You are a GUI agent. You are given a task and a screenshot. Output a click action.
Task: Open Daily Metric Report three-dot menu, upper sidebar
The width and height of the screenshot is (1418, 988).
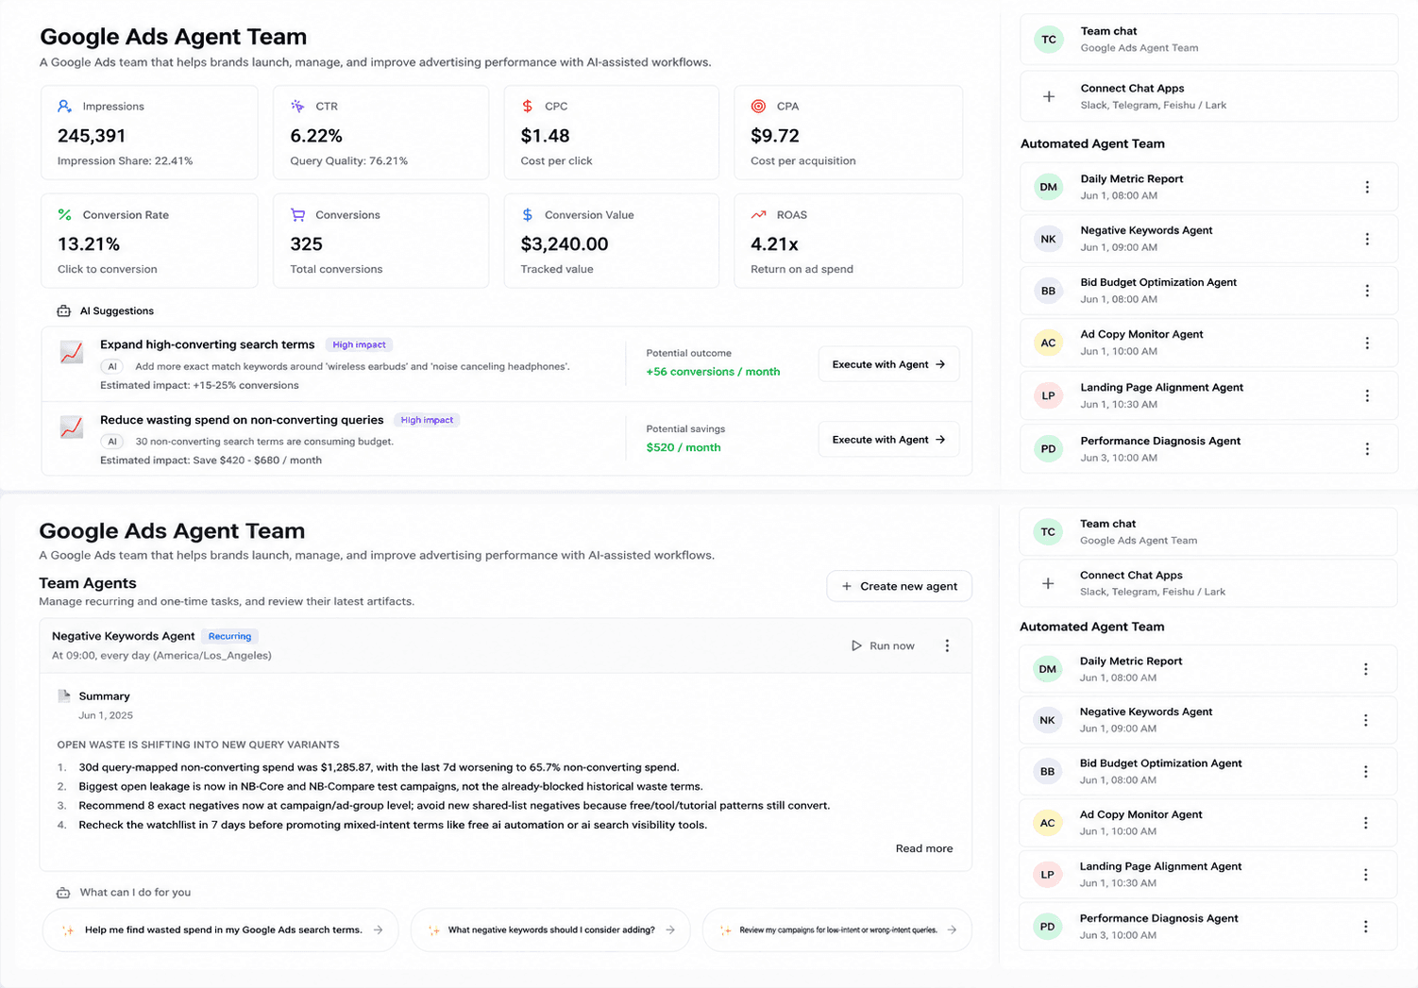(x=1367, y=187)
